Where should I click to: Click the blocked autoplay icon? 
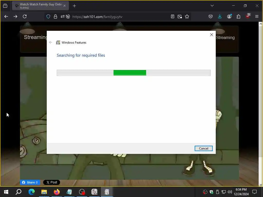coord(68,16)
